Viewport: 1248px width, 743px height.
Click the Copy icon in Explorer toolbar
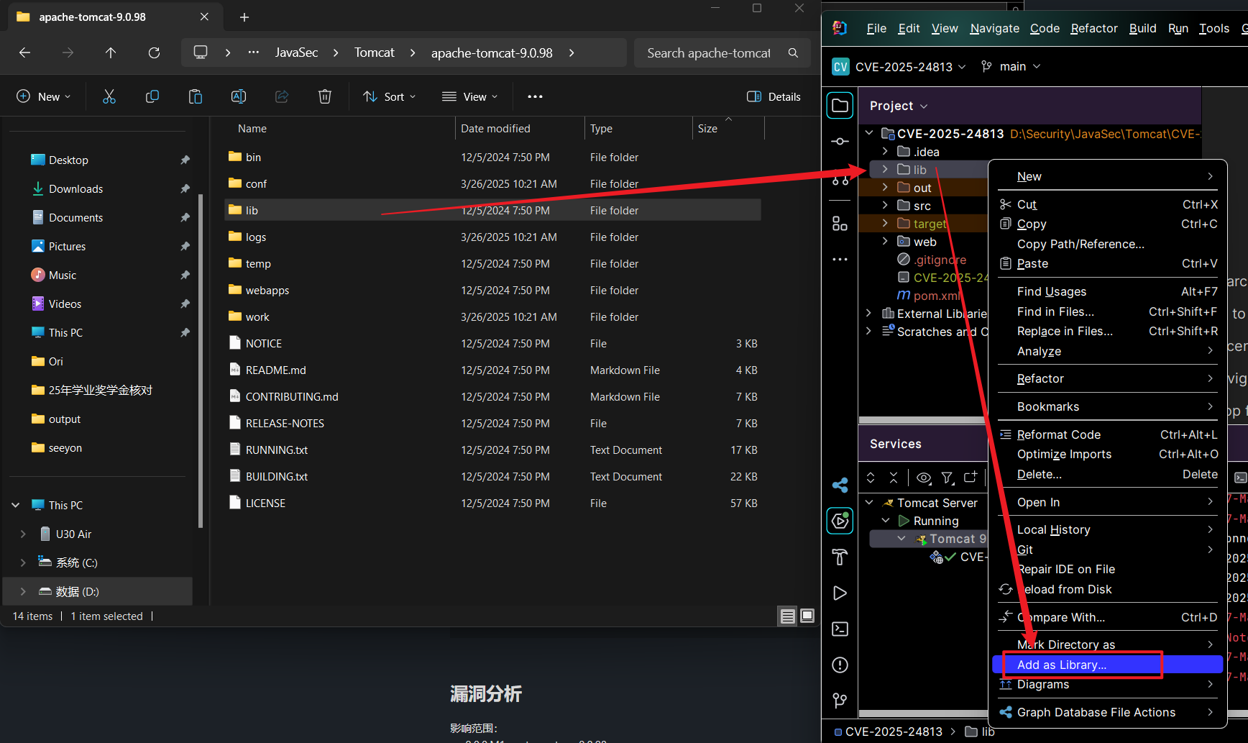click(152, 96)
